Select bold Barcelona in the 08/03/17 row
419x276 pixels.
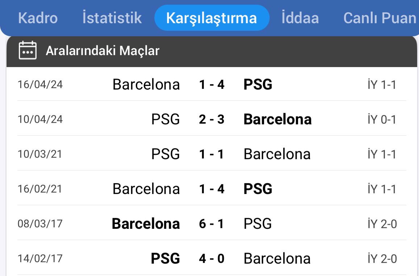(x=146, y=224)
